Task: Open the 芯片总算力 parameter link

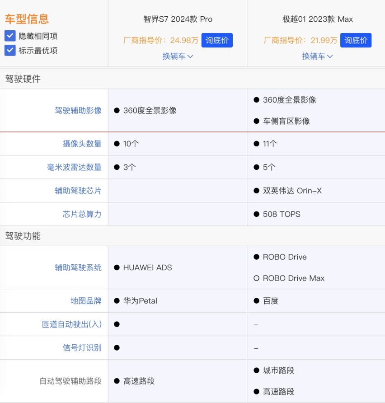Action: point(82,214)
